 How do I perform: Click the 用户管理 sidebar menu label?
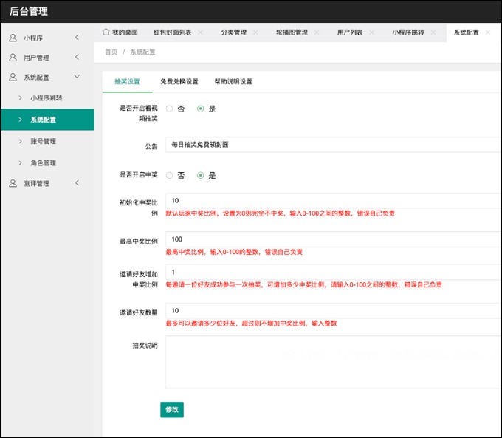pos(36,58)
